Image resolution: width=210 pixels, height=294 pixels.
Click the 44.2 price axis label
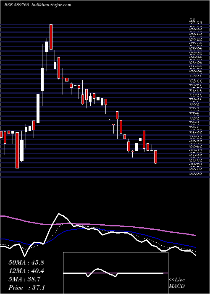coord(194,113)
